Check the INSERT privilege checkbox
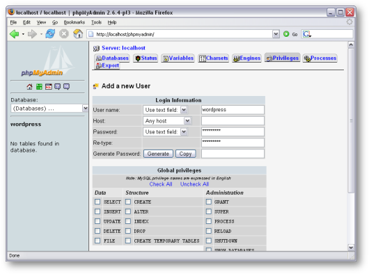Screen dimensions: 369x274 (97, 211)
